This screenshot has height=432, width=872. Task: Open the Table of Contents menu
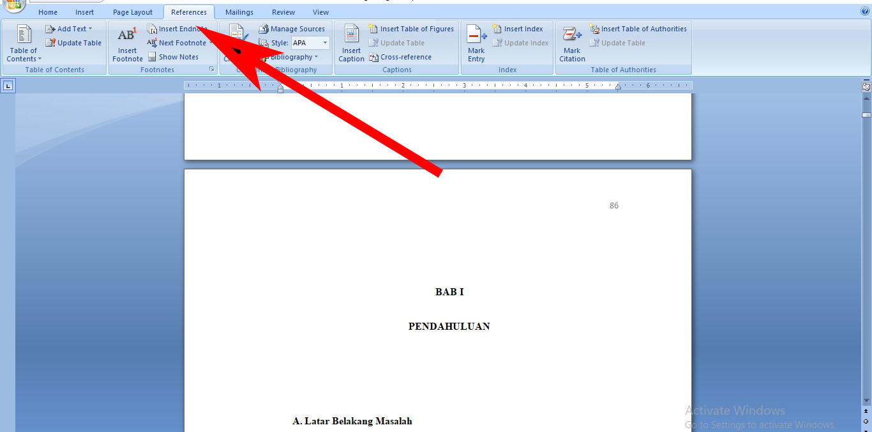(23, 44)
